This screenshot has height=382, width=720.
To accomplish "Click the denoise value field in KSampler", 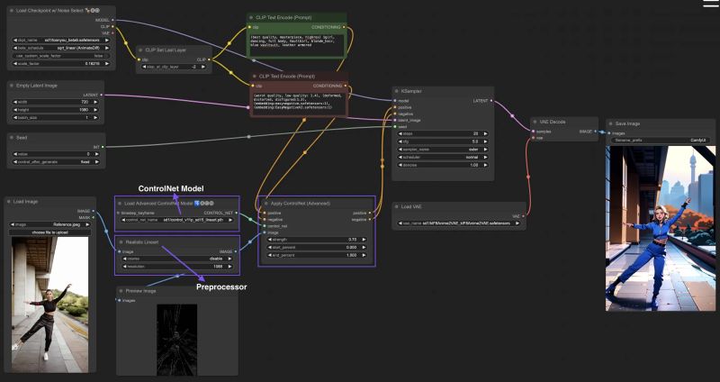I will 443,165.
